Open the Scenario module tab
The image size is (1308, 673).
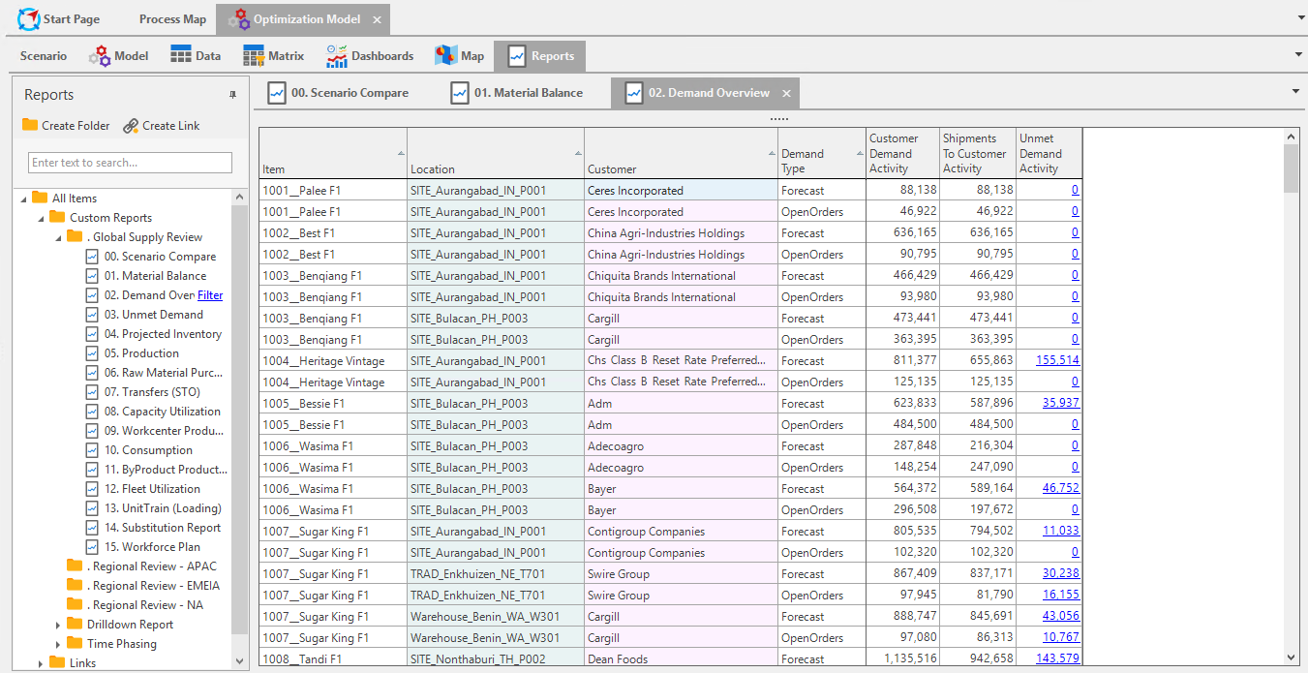point(44,56)
